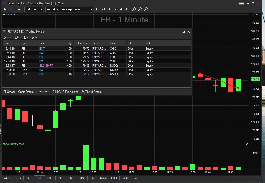265x183 pixels.
Task: Click the tallest green volume bar
Action: pos(86,157)
